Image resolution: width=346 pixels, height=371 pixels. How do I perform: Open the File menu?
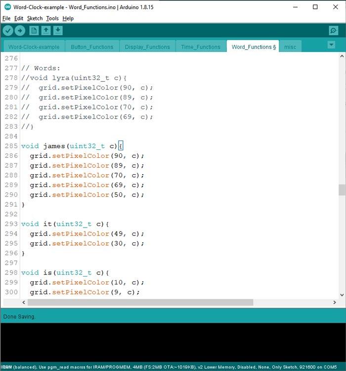(x=6, y=18)
